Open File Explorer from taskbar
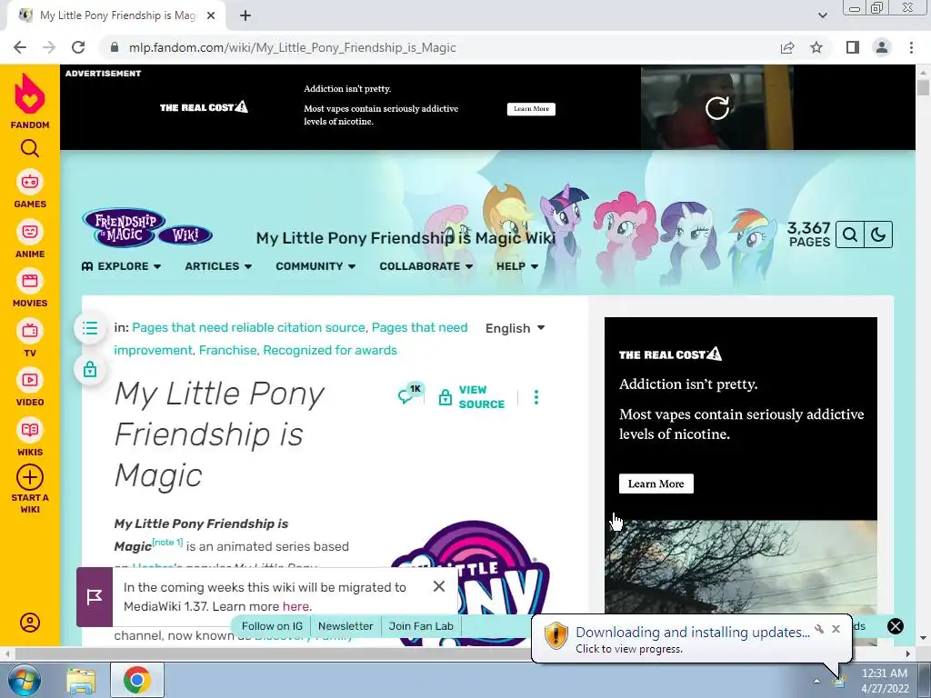Image resolution: width=931 pixels, height=698 pixels. coord(81,680)
